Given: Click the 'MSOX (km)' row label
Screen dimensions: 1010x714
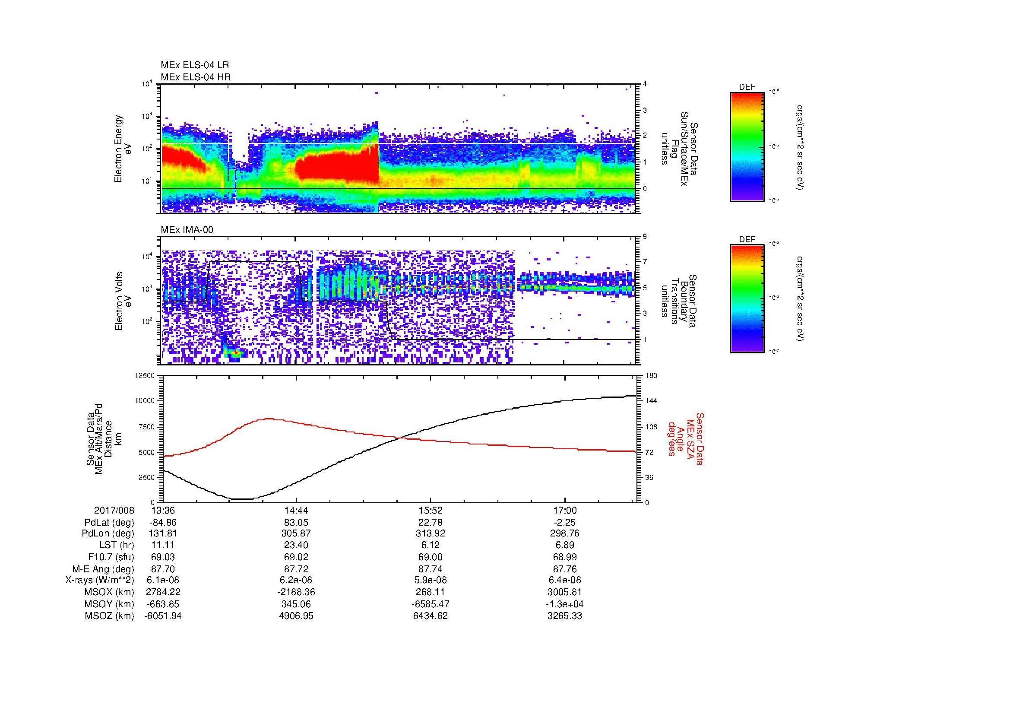Looking at the screenshot, I should click(x=110, y=592).
